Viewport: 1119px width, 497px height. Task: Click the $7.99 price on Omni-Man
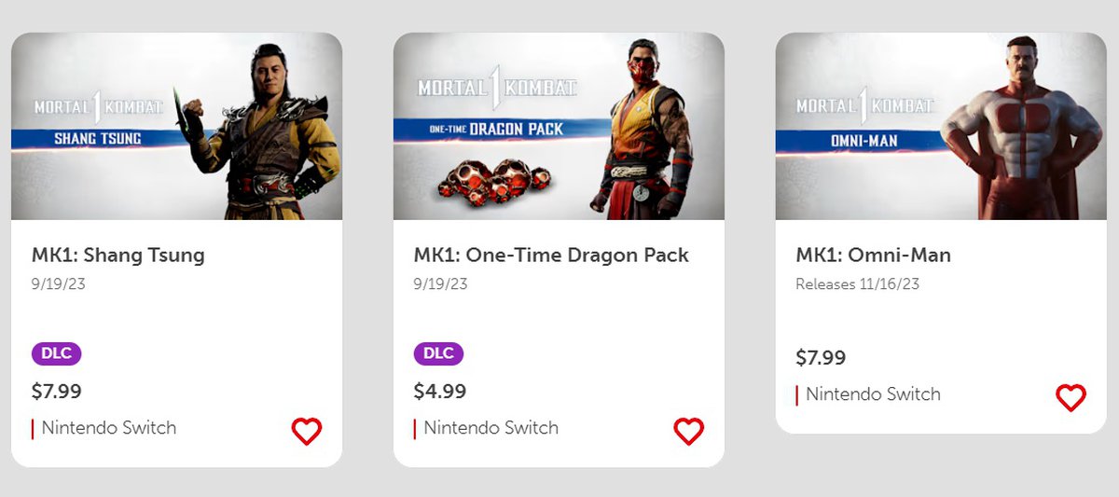821,357
